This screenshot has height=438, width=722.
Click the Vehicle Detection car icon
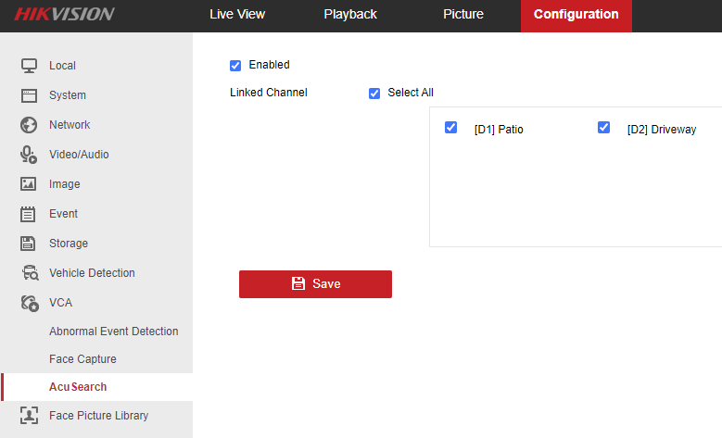coord(29,273)
